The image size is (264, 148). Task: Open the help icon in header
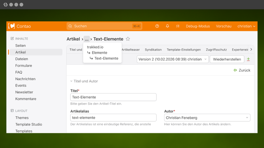tap(157, 26)
